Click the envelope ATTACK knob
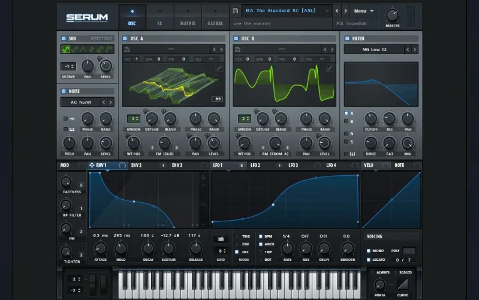Screen dimensions: 479x300 pos(101,248)
